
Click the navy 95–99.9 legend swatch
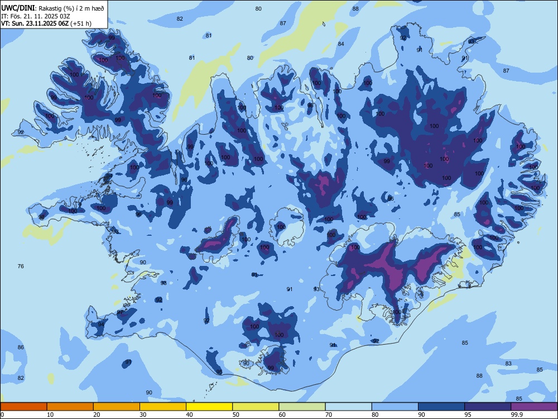[x=488, y=407]
